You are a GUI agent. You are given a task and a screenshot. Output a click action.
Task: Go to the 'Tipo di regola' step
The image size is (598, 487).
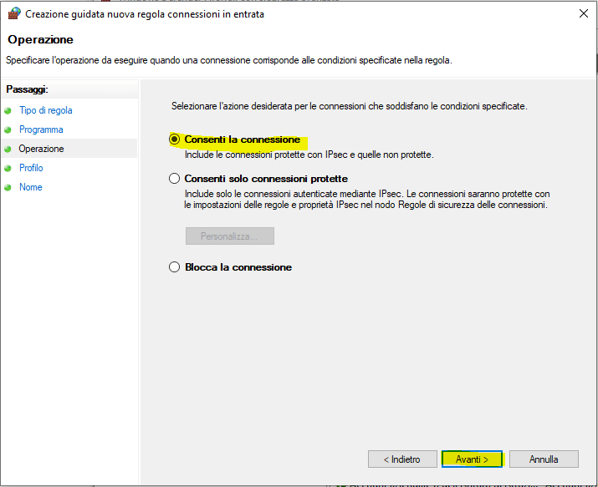coord(46,110)
